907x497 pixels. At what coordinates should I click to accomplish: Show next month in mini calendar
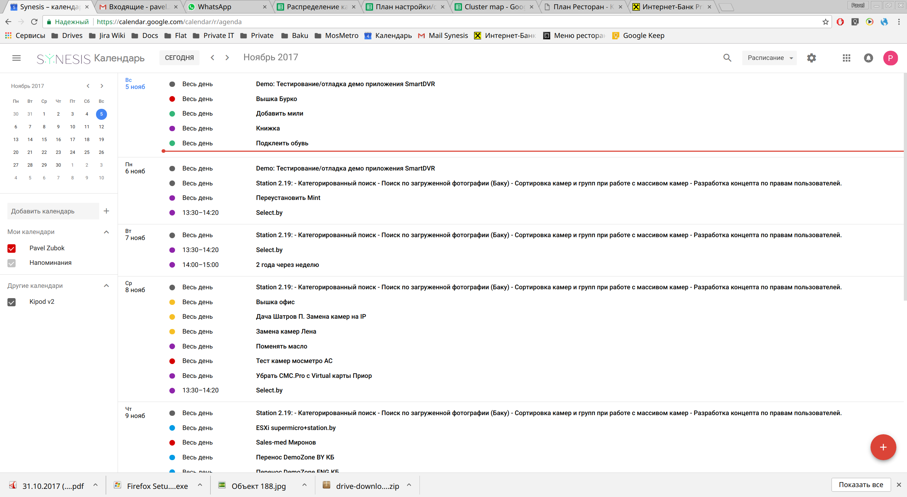(x=102, y=86)
